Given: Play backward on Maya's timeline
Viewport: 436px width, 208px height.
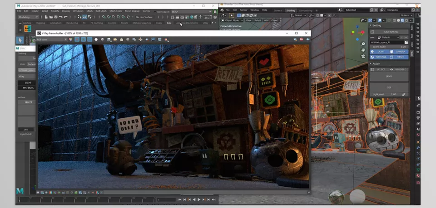Looking at the screenshot, I should click(194, 199).
